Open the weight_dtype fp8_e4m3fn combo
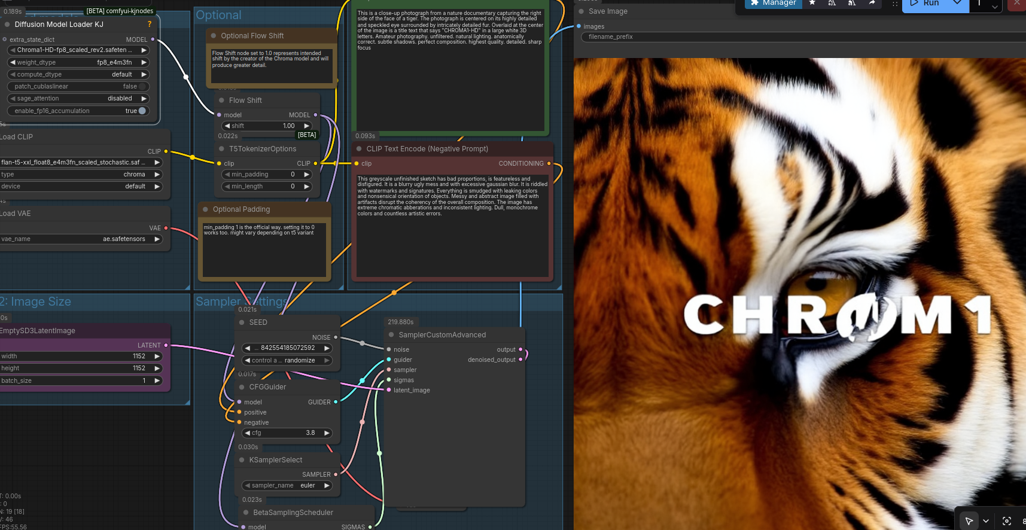 pyautogui.click(x=78, y=62)
